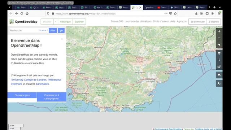Zoom in with the map plus button
This screenshot has height=130, width=231.
point(219,31)
